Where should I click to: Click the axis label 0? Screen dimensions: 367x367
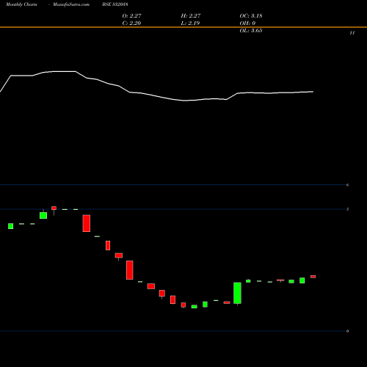click(x=347, y=331)
